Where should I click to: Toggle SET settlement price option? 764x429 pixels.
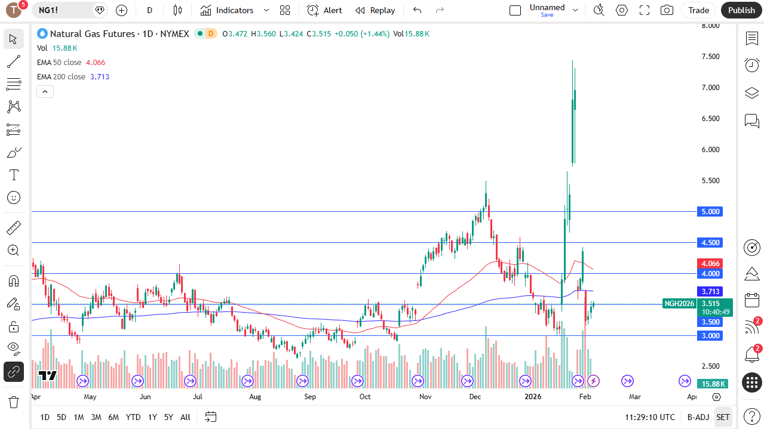click(x=723, y=417)
